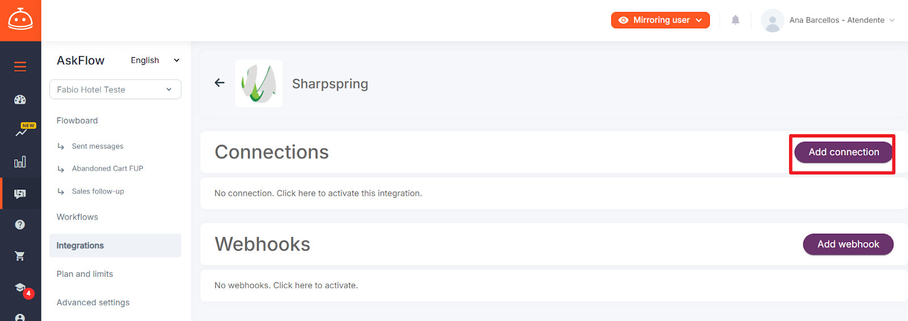Expand the Fabio Hotel Teste selector
908x321 pixels.
click(x=115, y=90)
